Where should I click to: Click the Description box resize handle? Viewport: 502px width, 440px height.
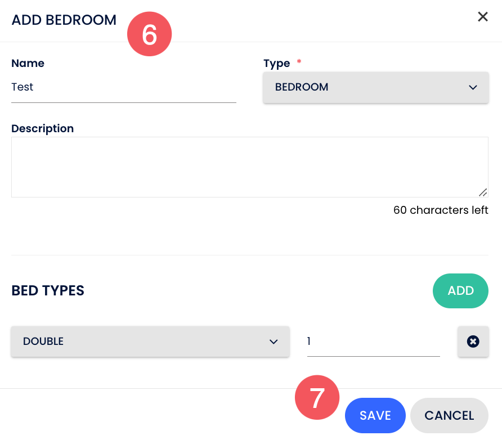(x=483, y=192)
